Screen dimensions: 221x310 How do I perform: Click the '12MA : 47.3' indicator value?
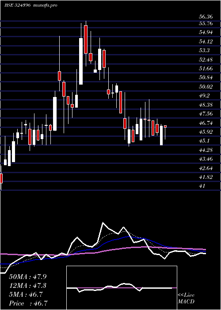click(28, 286)
